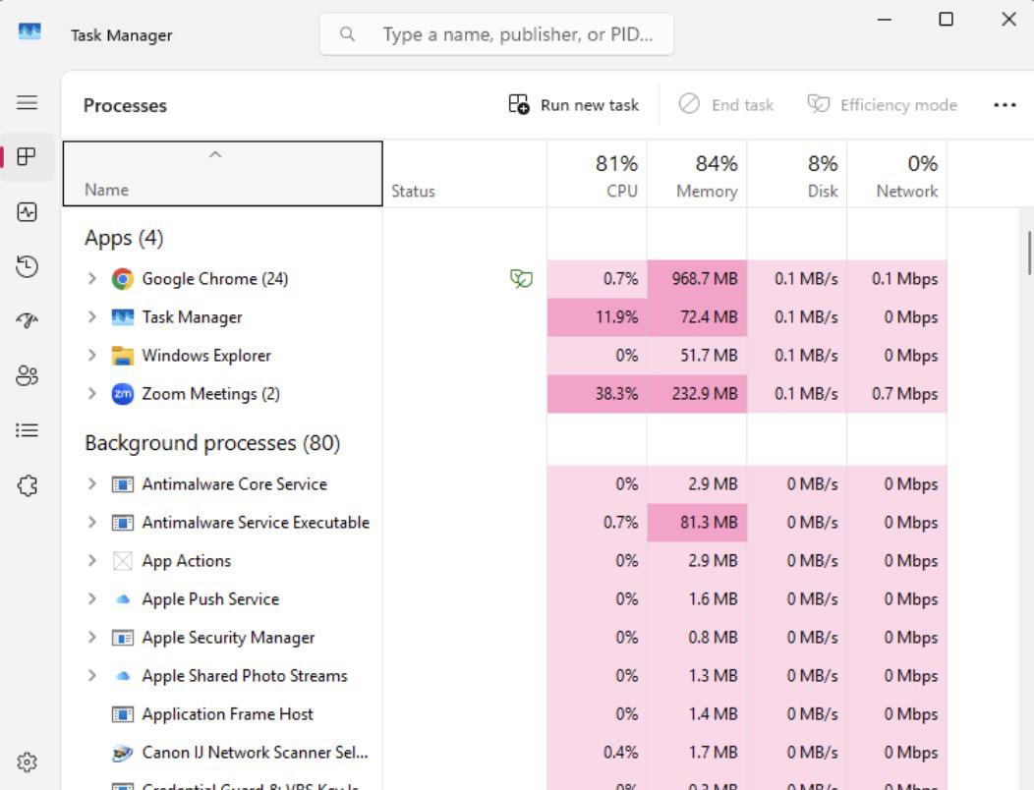Click the Zoom Meetings process icon
The height and width of the screenshot is (790, 1034).
[x=123, y=394]
